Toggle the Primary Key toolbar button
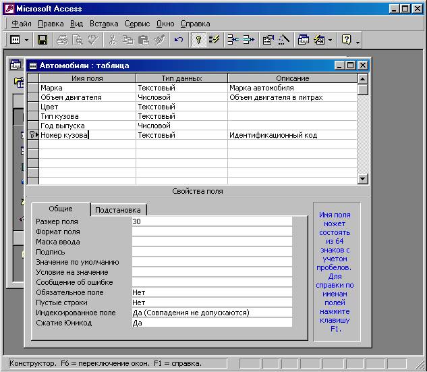The height and width of the screenshot is (372, 427). pyautogui.click(x=198, y=40)
